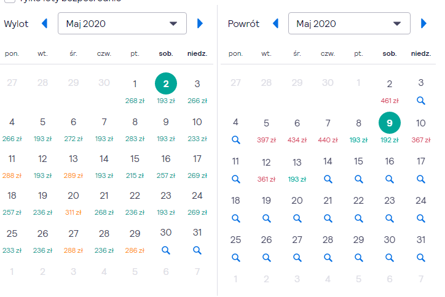Search return prices for May 4
Image resolution: width=445 pixels, height=297 pixels.
click(236, 140)
